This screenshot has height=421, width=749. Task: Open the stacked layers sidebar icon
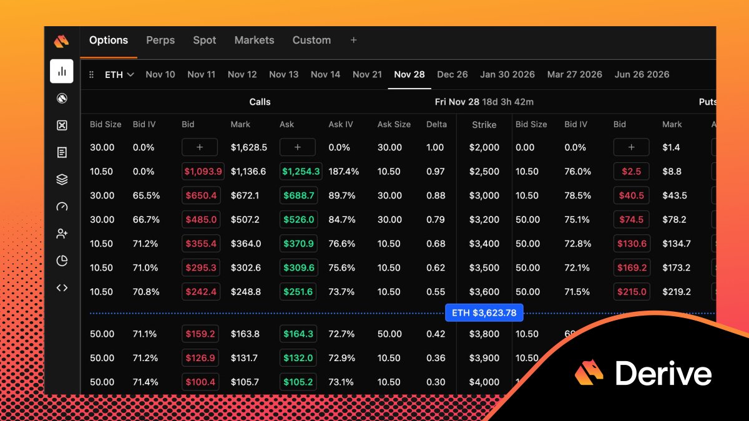(62, 180)
